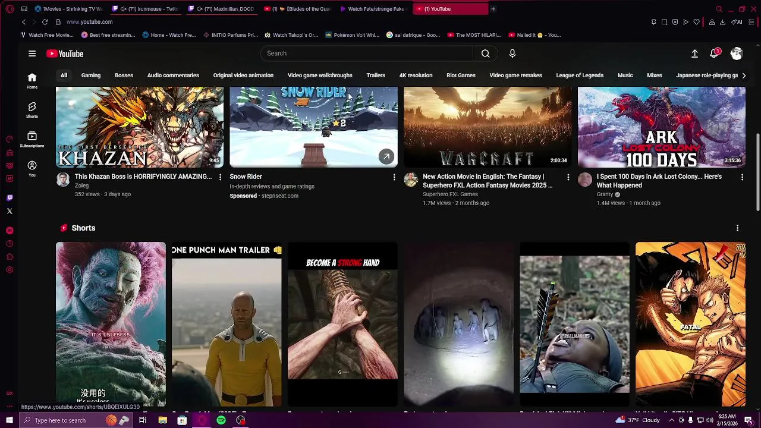
Task: Open Spotify player in Opera sidebar
Action: [x=10, y=231]
